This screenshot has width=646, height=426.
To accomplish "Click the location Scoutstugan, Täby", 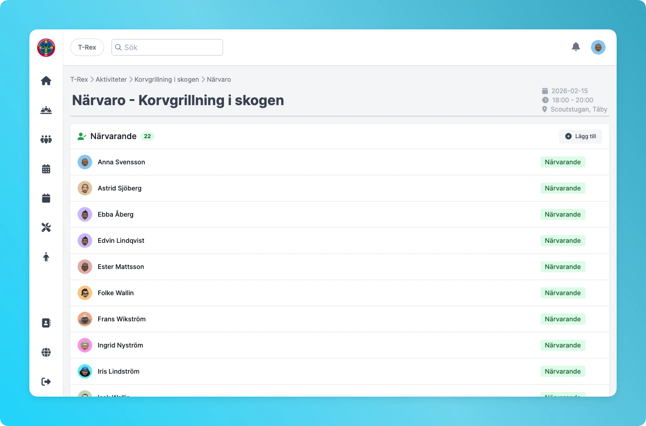I will click(579, 109).
